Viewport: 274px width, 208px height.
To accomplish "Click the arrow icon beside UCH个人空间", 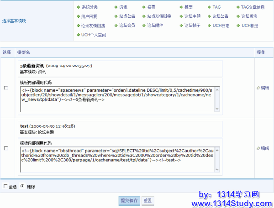I will (78, 35).
